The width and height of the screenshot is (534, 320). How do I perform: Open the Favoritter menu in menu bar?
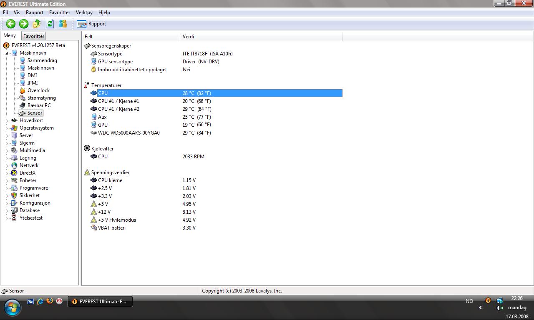[x=60, y=12]
